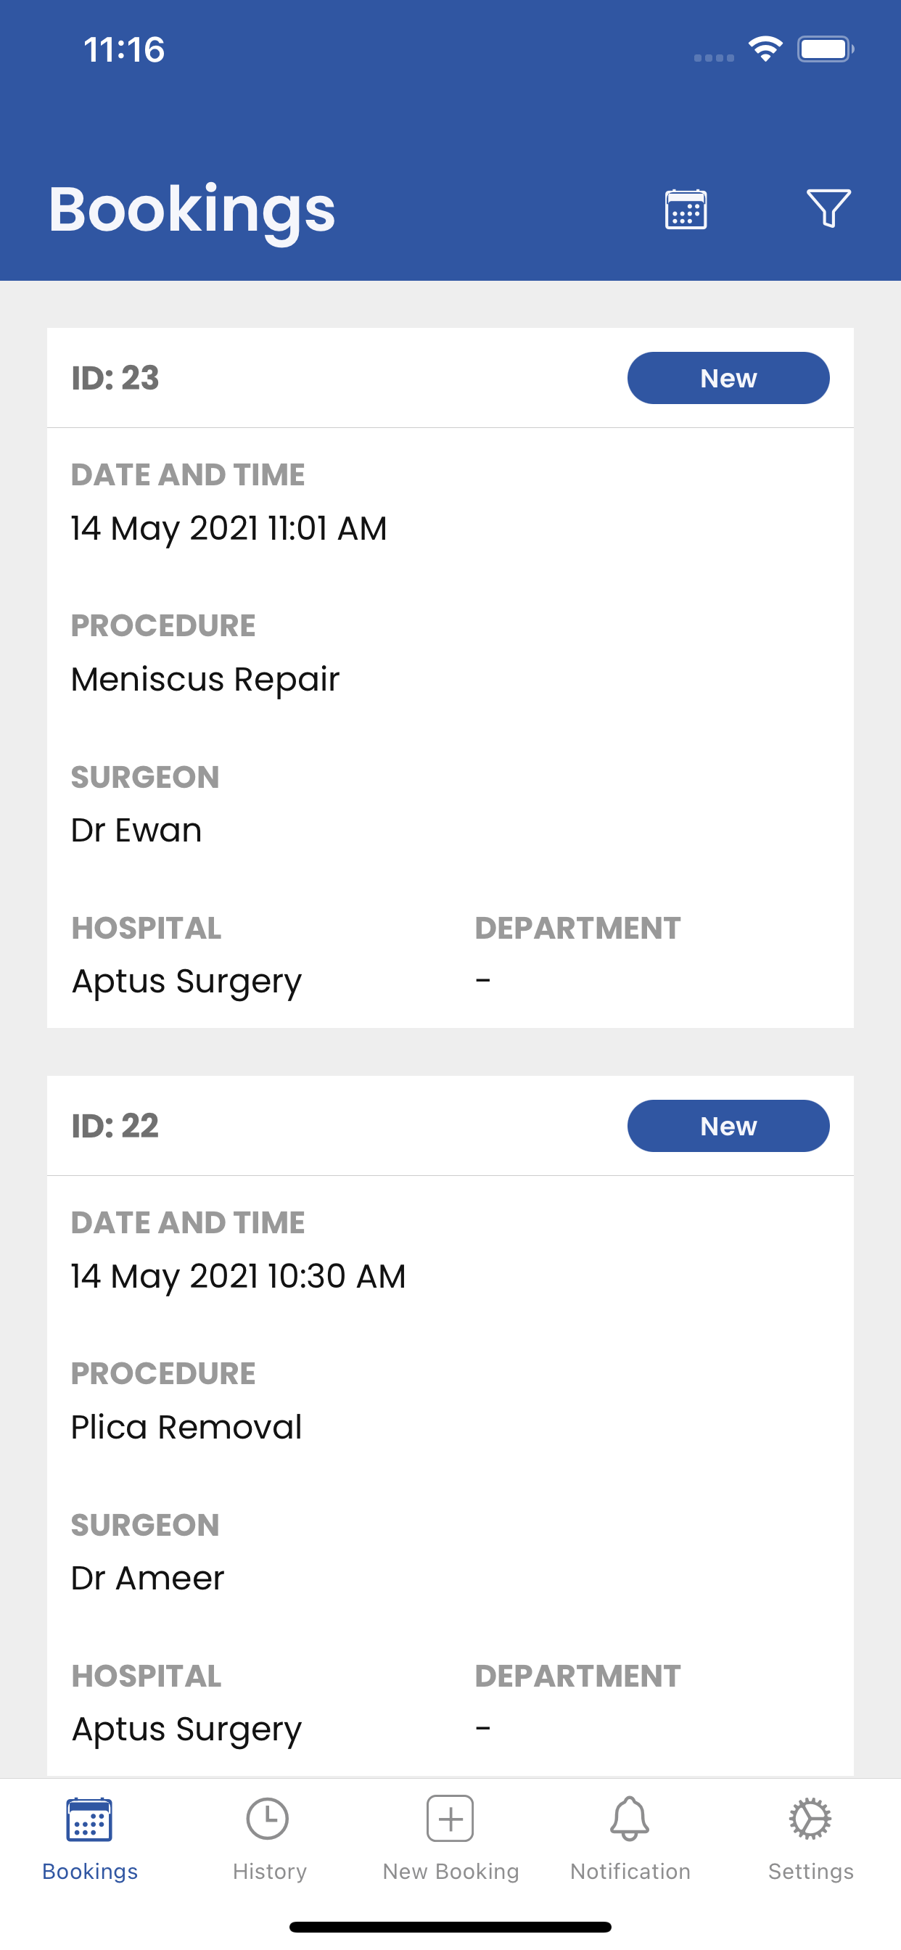901x1950 pixels.
Task: Open booking ID: 22 header
Action: (x=115, y=1126)
